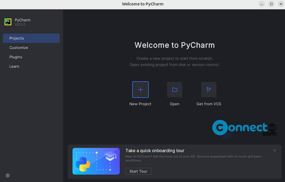Close the Welcome to PyCharm window
The image size is (285, 182).
point(281,4)
